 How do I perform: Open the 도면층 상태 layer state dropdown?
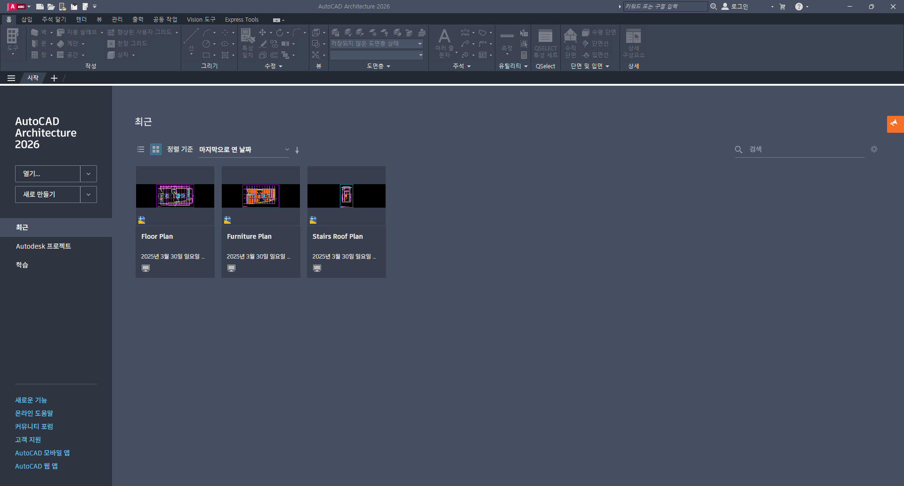(420, 43)
